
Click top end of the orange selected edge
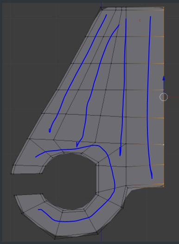click(x=164, y=7)
